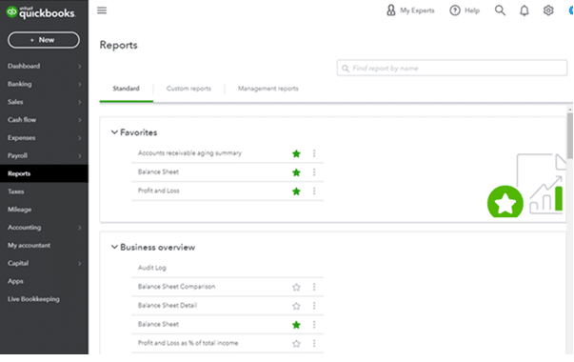Viewport: 574px width, 362px height.
Task: Unfavorite Balance Sheet star in Business overview
Action: pyautogui.click(x=296, y=324)
